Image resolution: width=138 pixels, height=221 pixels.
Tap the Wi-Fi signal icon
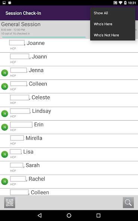point(120,3)
